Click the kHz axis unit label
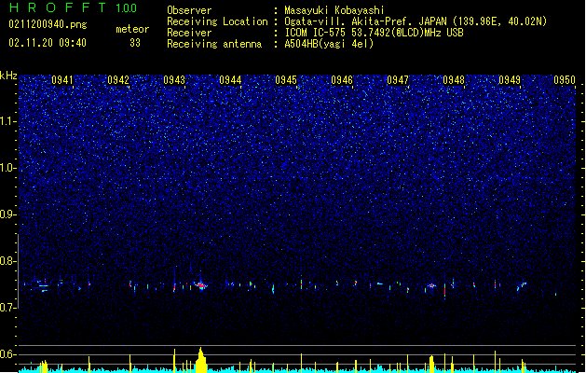586x373 pixels. tap(8, 76)
